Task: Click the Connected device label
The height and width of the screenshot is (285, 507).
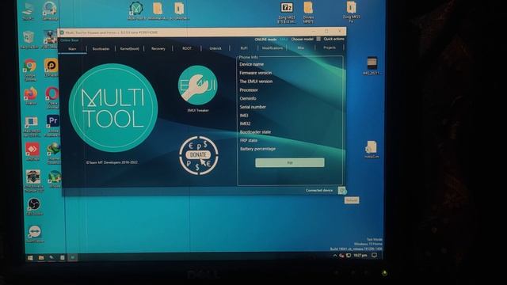Action: (x=319, y=190)
